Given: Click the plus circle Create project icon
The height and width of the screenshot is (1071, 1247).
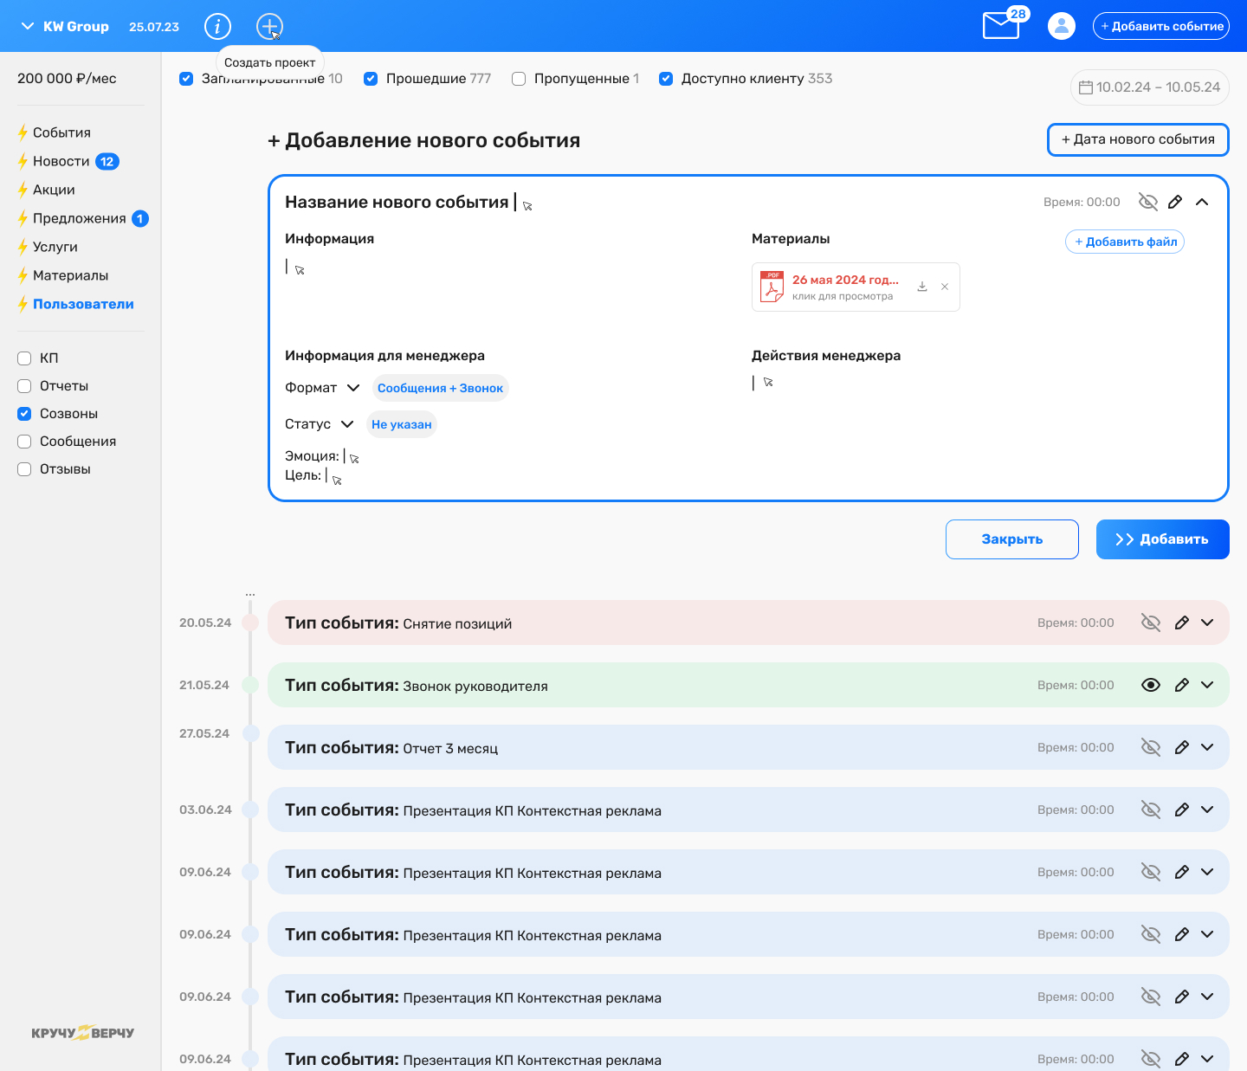Looking at the screenshot, I should point(269,26).
